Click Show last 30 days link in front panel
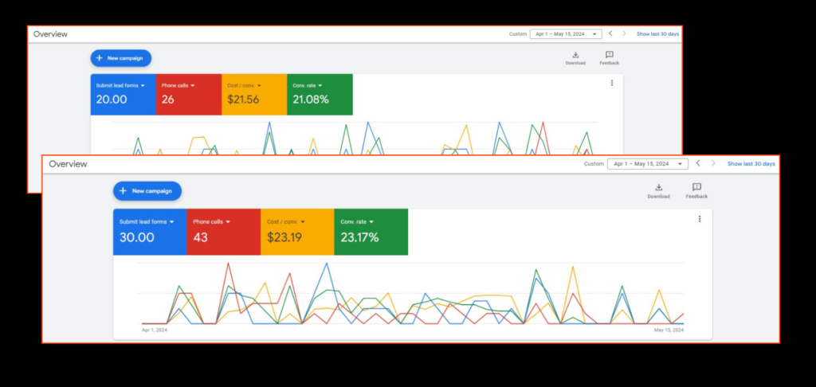This screenshot has height=387, width=816. tap(751, 164)
